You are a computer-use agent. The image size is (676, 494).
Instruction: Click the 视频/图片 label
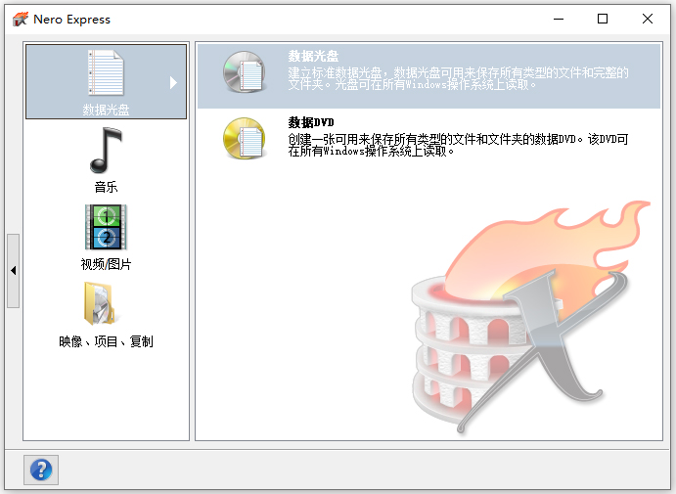pos(106,264)
